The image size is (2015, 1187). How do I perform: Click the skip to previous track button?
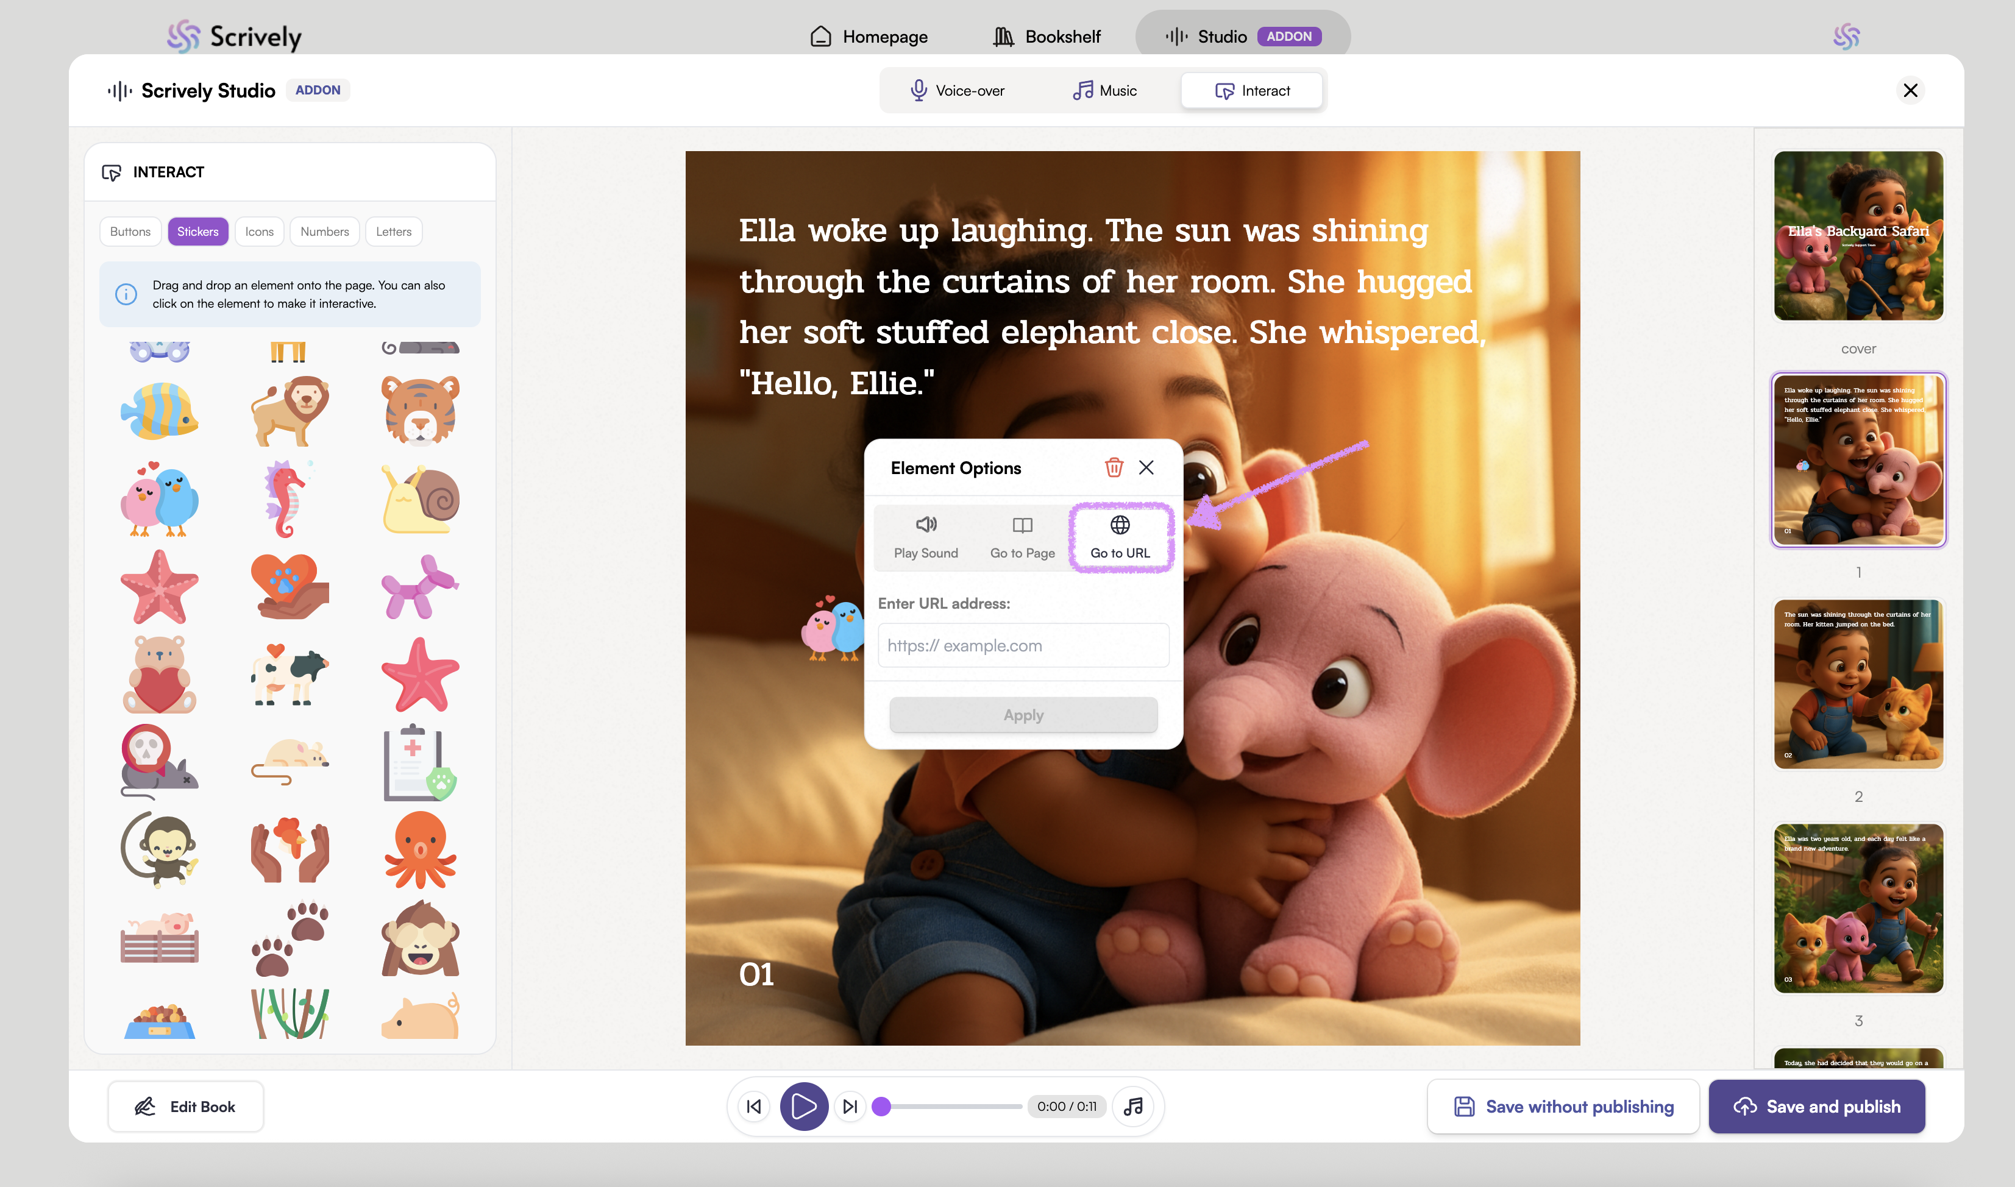753,1106
